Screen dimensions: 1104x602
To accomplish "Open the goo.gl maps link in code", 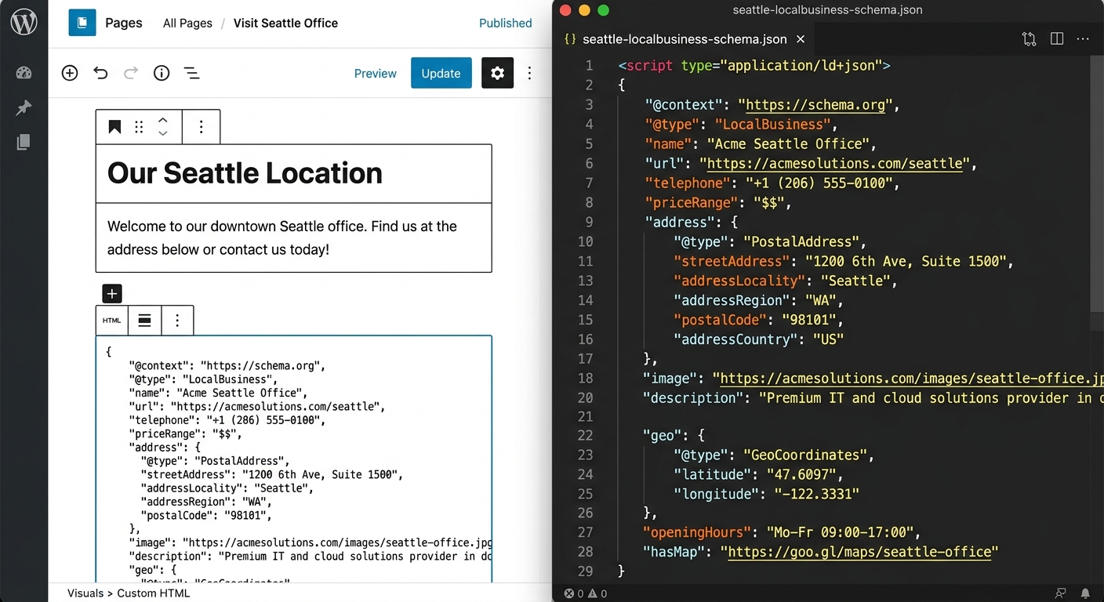I will [x=859, y=552].
